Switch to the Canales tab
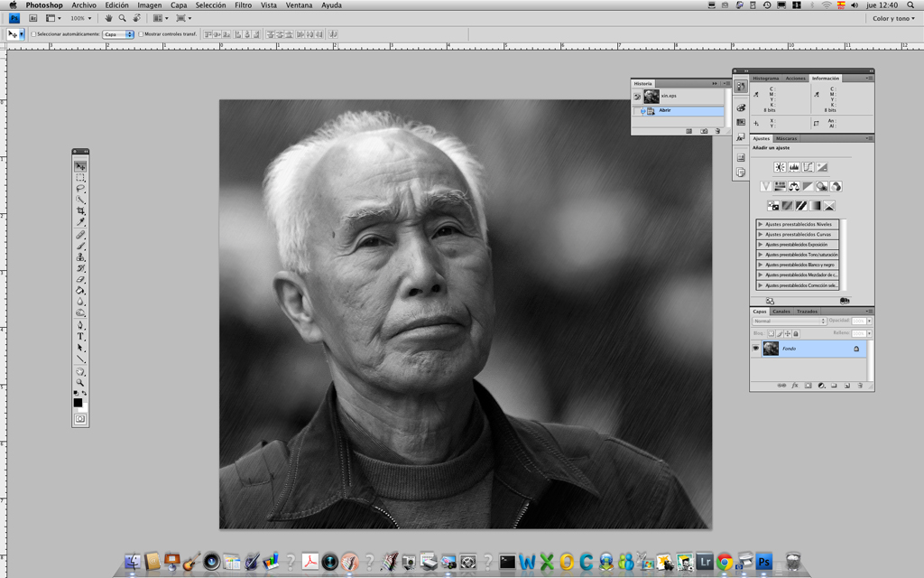The width and height of the screenshot is (924, 578). 781,312
